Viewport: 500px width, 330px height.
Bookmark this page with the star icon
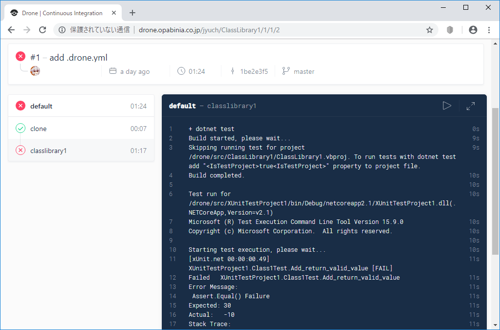tap(430, 30)
